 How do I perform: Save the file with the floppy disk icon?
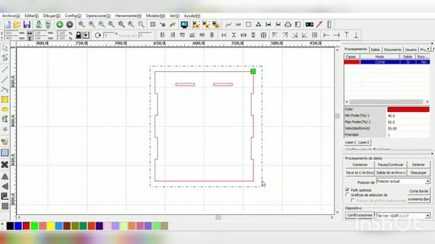27,24
